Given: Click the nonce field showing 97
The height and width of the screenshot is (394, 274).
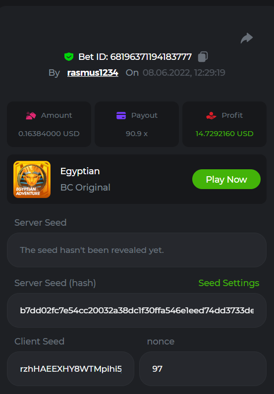Looking at the screenshot, I should click(x=203, y=369).
